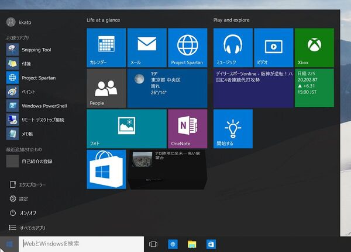
Task: Open the 開始する lightbulb tile
Action: coord(233,129)
